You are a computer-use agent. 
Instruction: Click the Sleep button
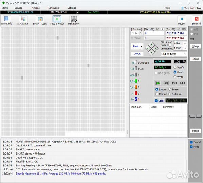pos(195,46)
